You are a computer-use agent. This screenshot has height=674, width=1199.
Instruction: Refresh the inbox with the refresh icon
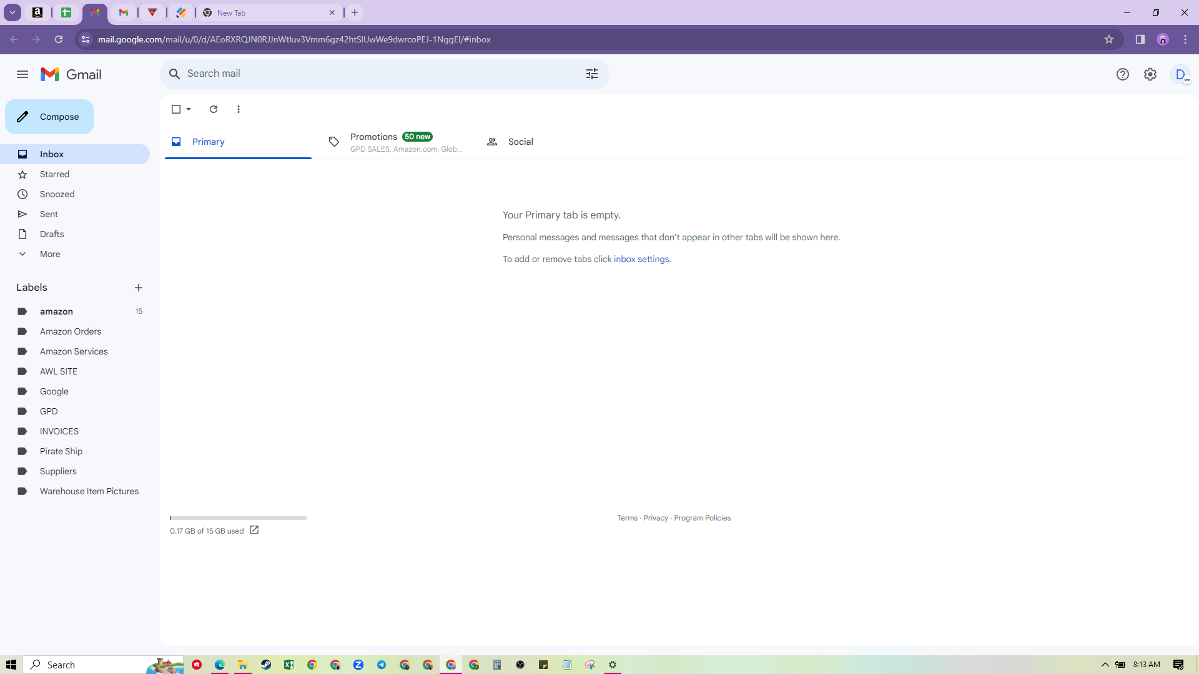[214, 109]
